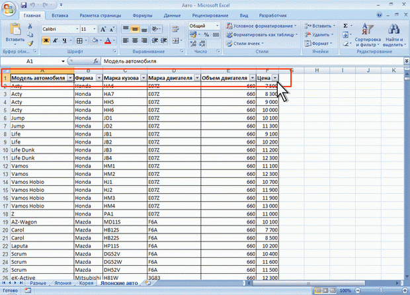The width and height of the screenshot is (410, 295).
Task: Open filter dropdown for Объем двигателя
Action: tap(253, 78)
